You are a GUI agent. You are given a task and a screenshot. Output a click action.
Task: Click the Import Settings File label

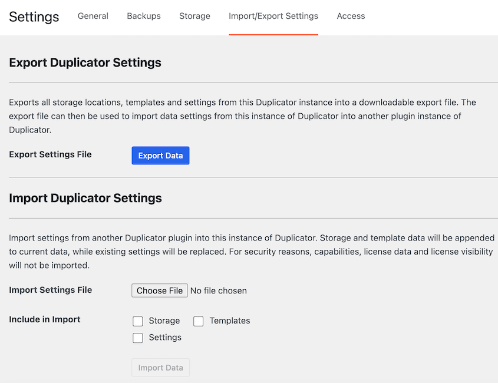tap(51, 290)
